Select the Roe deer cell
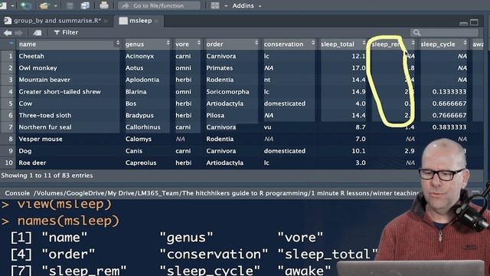The height and width of the screenshot is (276, 490). [32, 163]
